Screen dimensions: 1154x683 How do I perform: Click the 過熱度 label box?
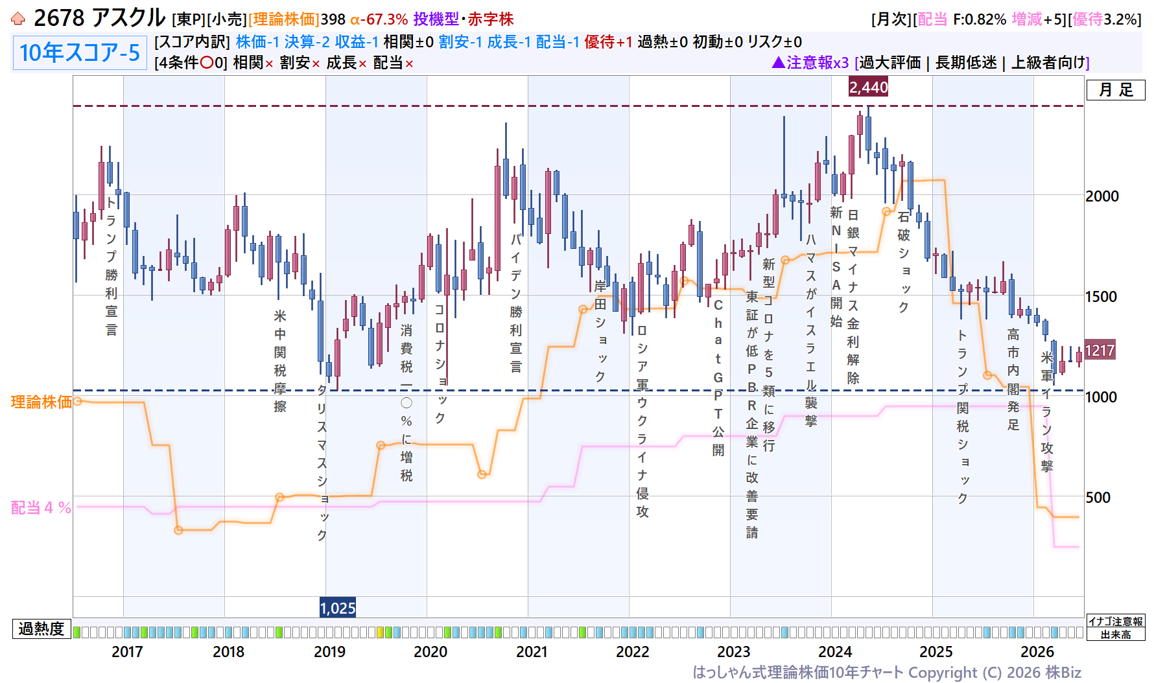point(41,629)
